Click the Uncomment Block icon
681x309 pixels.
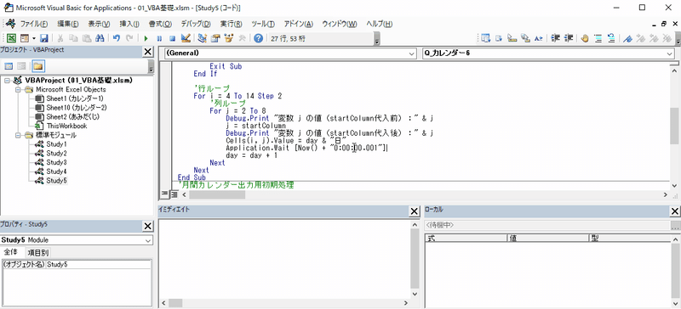click(611, 38)
